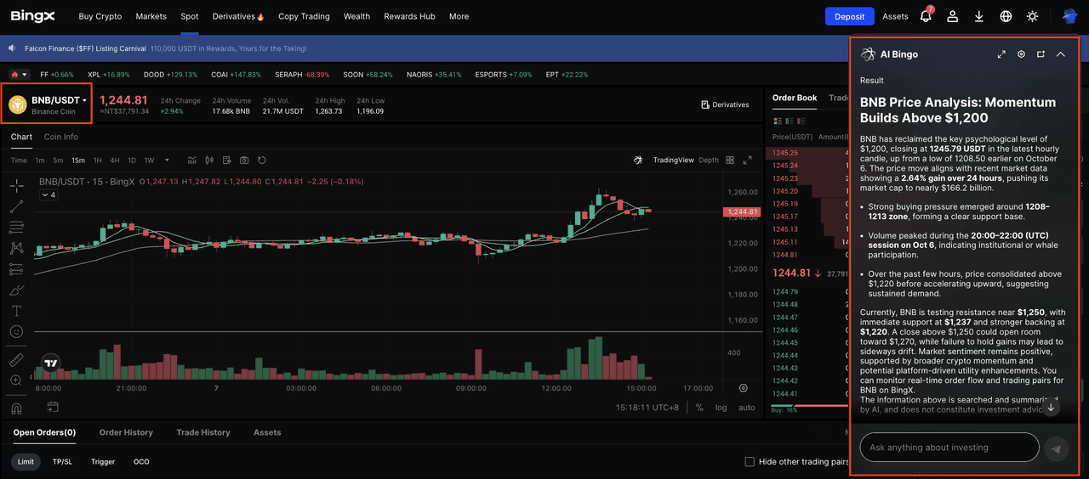The image size is (1089, 479).
Task: Open AI Bingo settings gear
Action: (1021, 54)
